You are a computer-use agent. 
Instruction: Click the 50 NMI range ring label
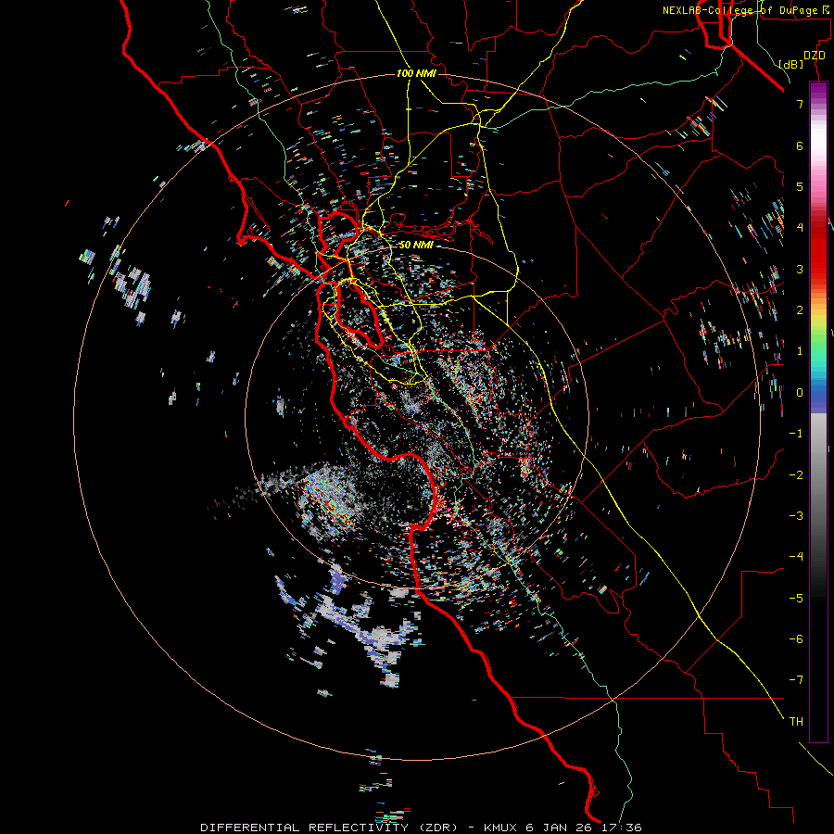coord(416,245)
